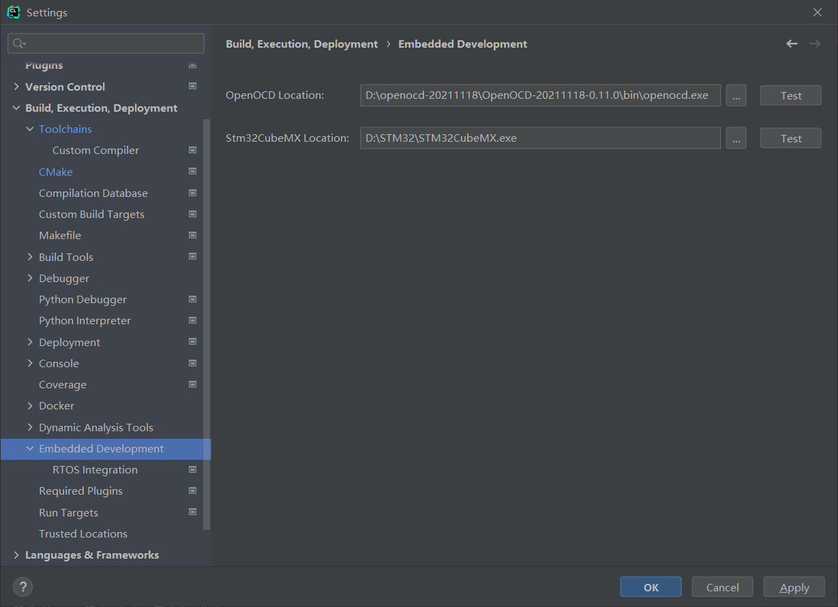Test the Stm32CubeMX location

tap(791, 138)
